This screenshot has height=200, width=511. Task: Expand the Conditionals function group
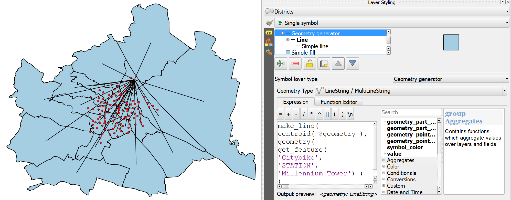[384, 173]
